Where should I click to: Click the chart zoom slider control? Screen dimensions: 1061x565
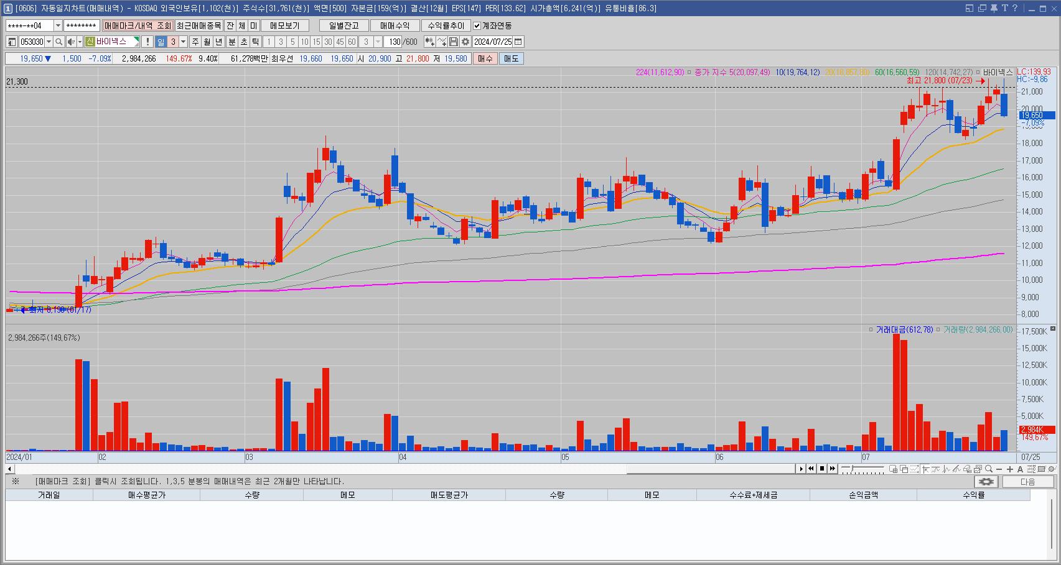click(x=862, y=469)
